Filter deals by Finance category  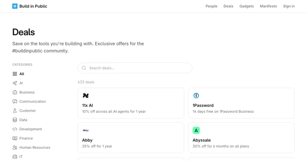[x=26, y=138]
